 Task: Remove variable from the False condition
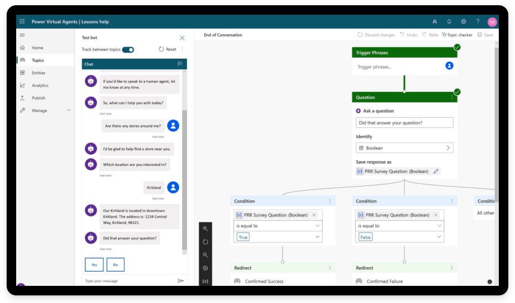(436, 215)
